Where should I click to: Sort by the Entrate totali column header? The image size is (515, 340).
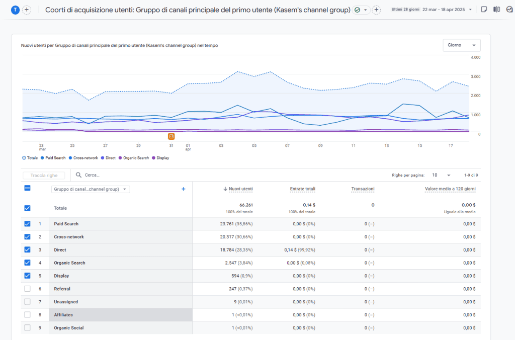[x=302, y=189]
